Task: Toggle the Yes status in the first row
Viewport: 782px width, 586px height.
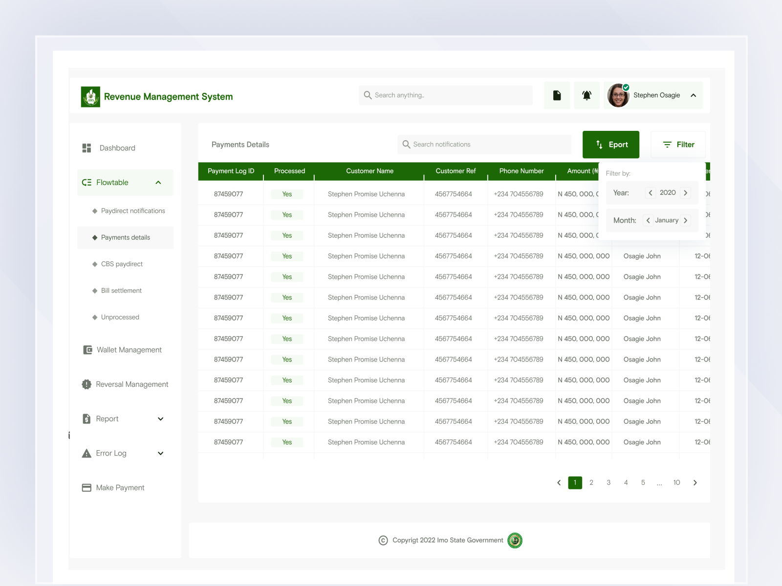Action: click(286, 194)
